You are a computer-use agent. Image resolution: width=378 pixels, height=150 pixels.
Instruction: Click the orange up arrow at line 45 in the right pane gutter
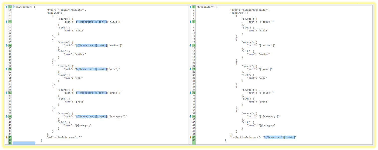click(x=191, y=137)
